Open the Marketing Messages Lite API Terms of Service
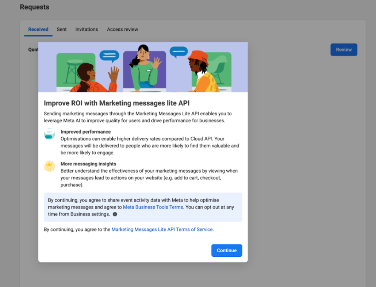The image size is (376, 287). click(162, 229)
